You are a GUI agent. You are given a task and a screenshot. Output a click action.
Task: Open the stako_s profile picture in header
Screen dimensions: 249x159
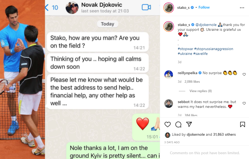coord(169,7)
